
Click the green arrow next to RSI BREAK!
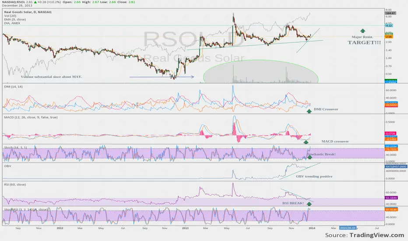[x=309, y=204]
